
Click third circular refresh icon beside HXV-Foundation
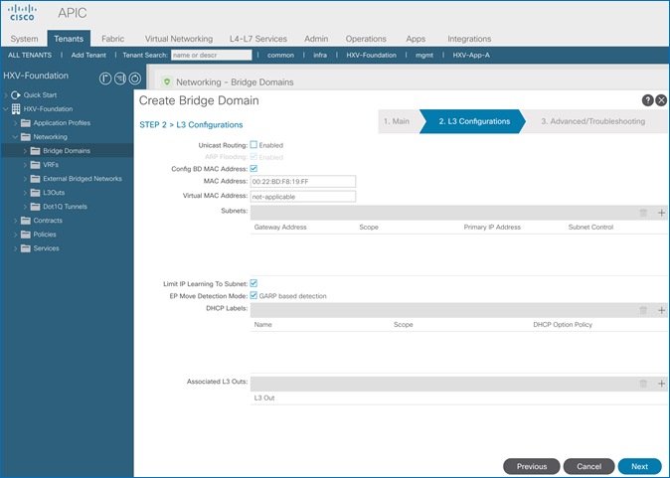point(135,79)
